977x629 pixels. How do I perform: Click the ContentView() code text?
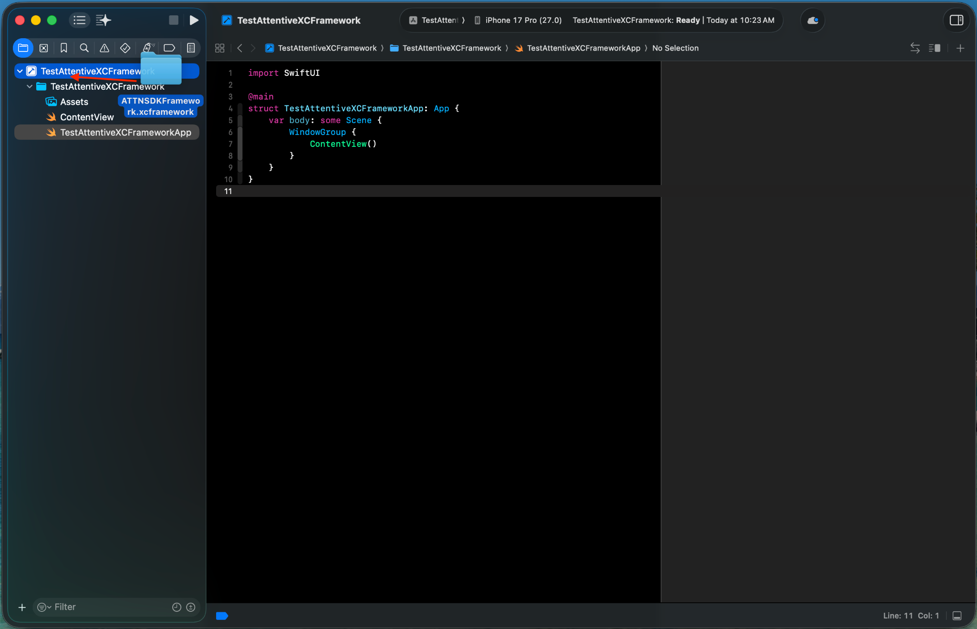(343, 144)
